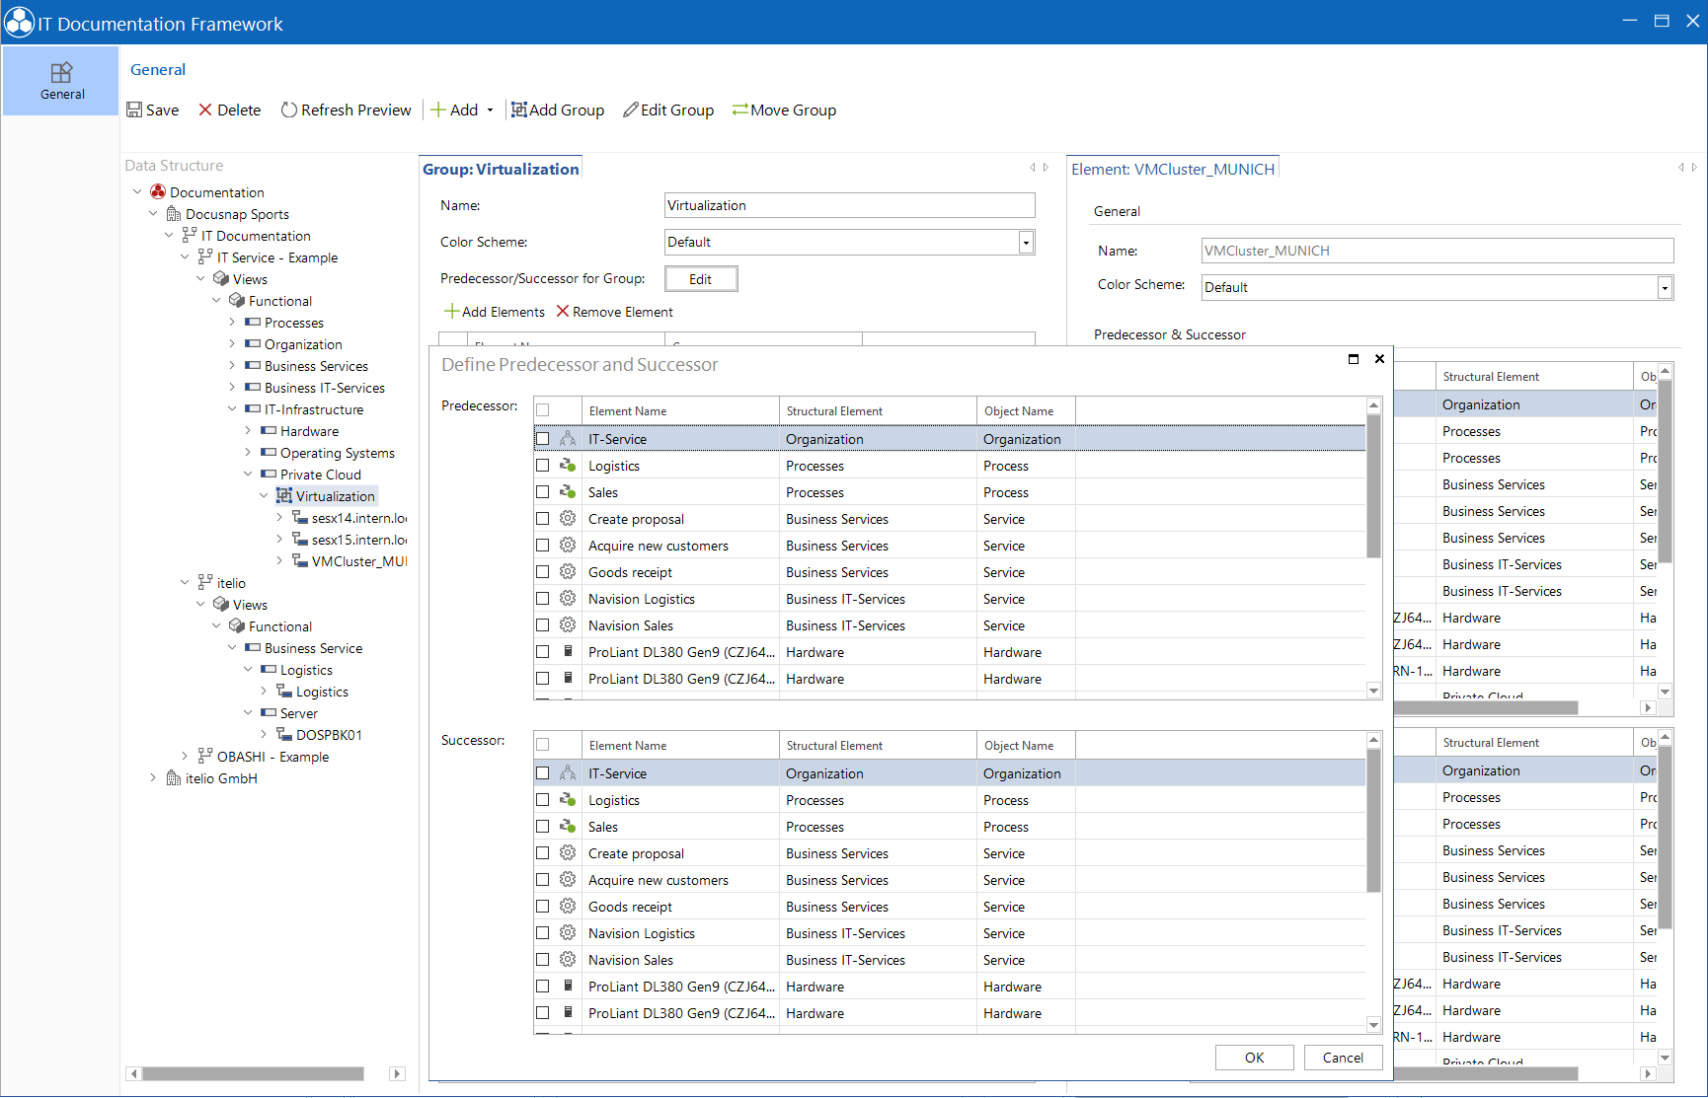This screenshot has width=1708, height=1098.
Task: Click the Refresh Preview icon
Action: tap(289, 110)
